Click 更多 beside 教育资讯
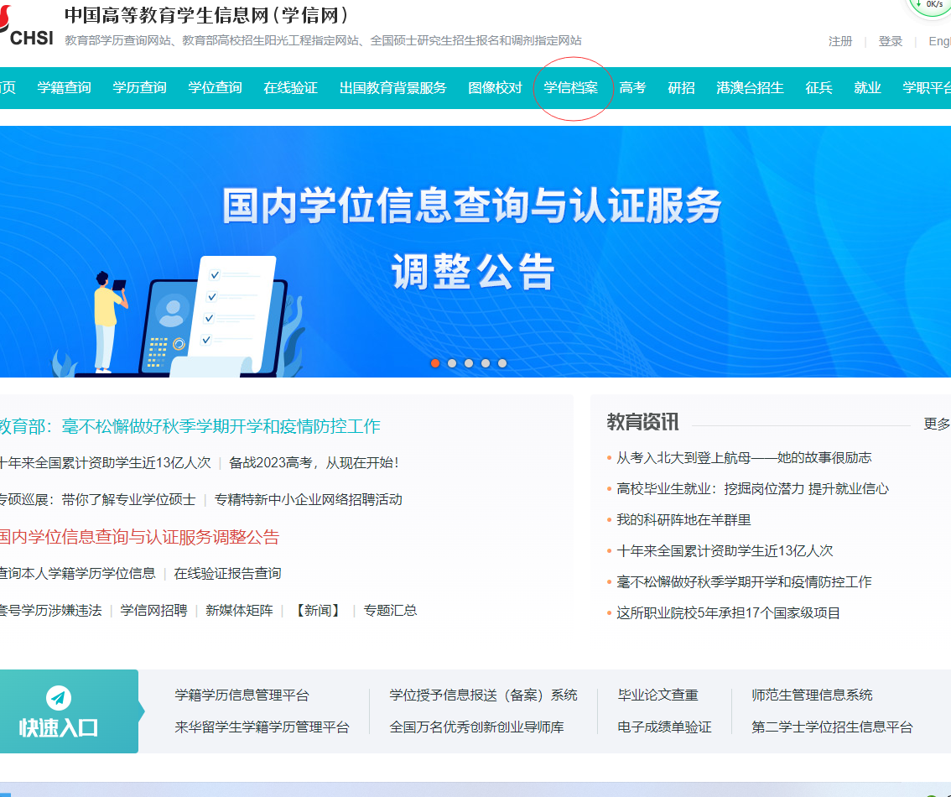 click(937, 424)
